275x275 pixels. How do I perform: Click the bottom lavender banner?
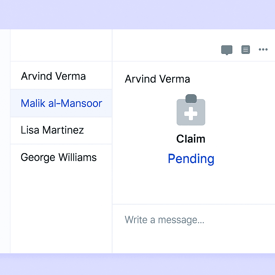[x=137, y=264]
